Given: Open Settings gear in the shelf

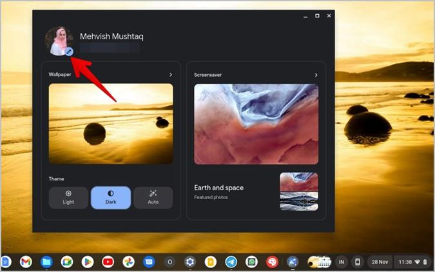Looking at the screenshot, I should pyautogui.click(x=190, y=262).
